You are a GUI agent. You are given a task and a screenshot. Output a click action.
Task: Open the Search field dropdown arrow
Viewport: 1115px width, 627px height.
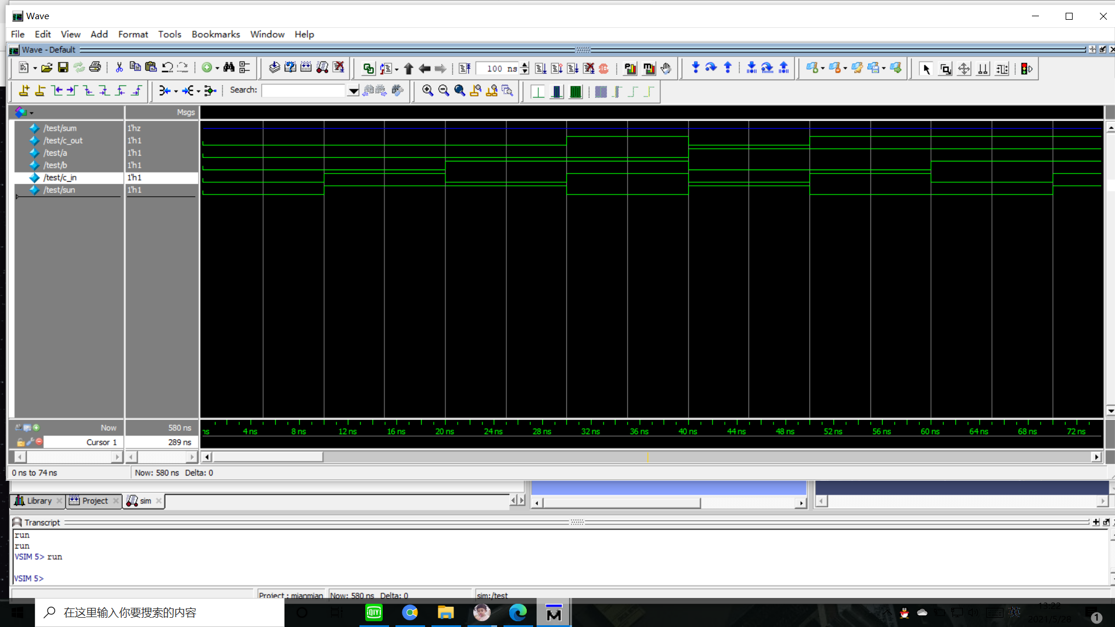[353, 91]
